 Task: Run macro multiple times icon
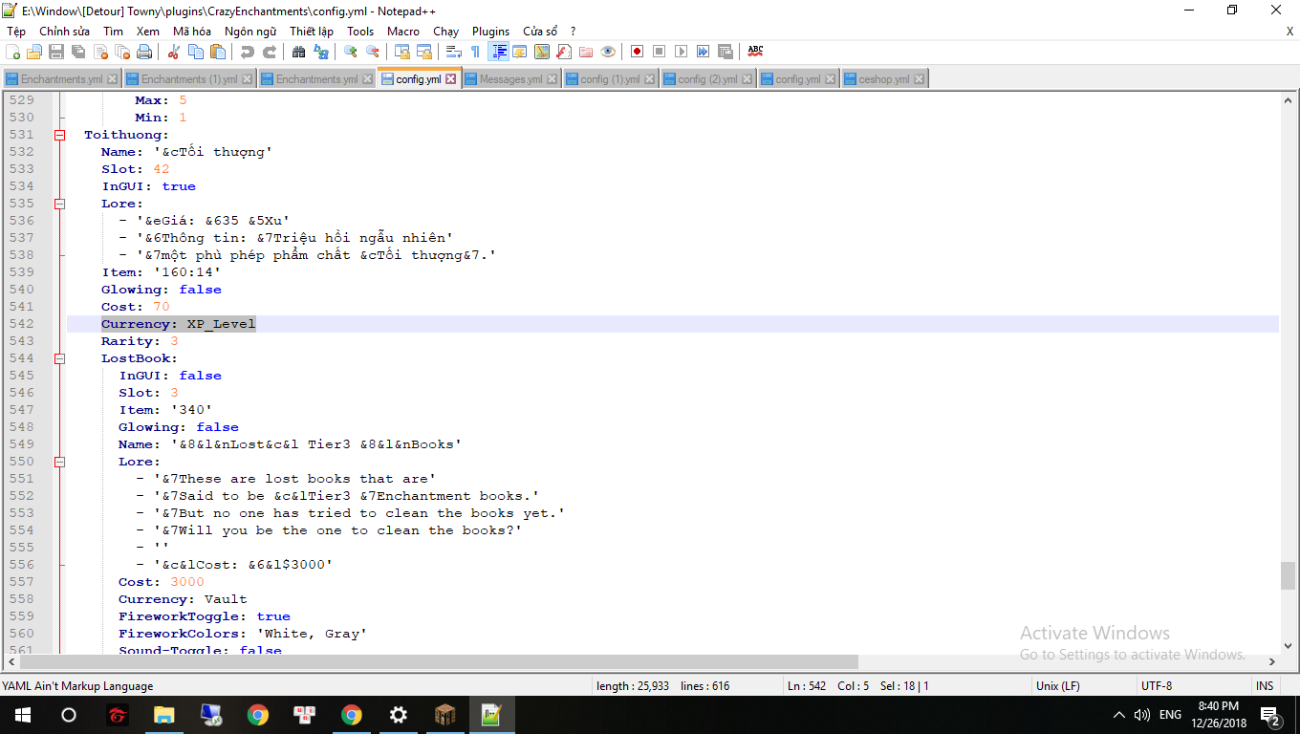tap(704, 52)
